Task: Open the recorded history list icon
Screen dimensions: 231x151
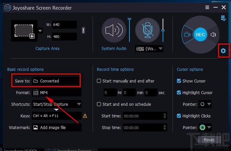Action: (223, 18)
